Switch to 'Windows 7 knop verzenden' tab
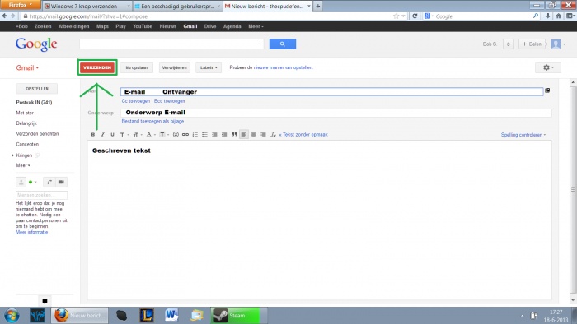Viewport: 577px width, 324px height. 87,7
